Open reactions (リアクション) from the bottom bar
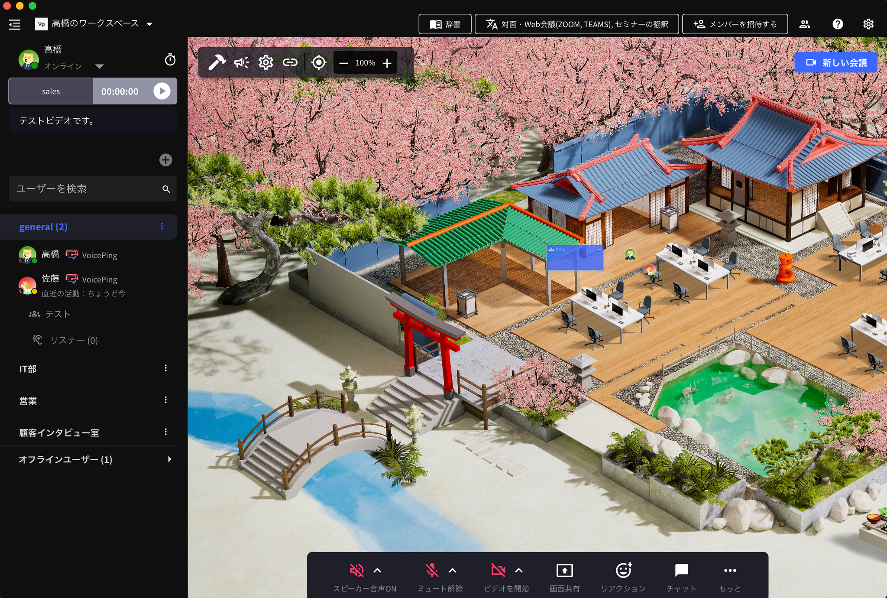This screenshot has height=598, width=887. coord(624,571)
